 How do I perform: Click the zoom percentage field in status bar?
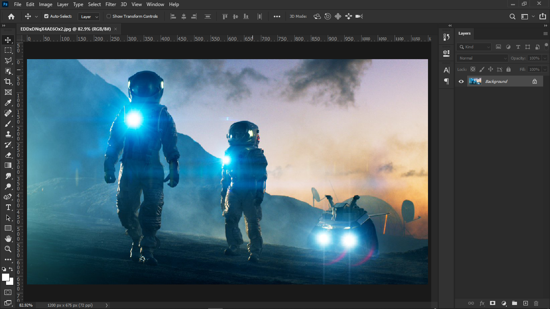pyautogui.click(x=26, y=305)
